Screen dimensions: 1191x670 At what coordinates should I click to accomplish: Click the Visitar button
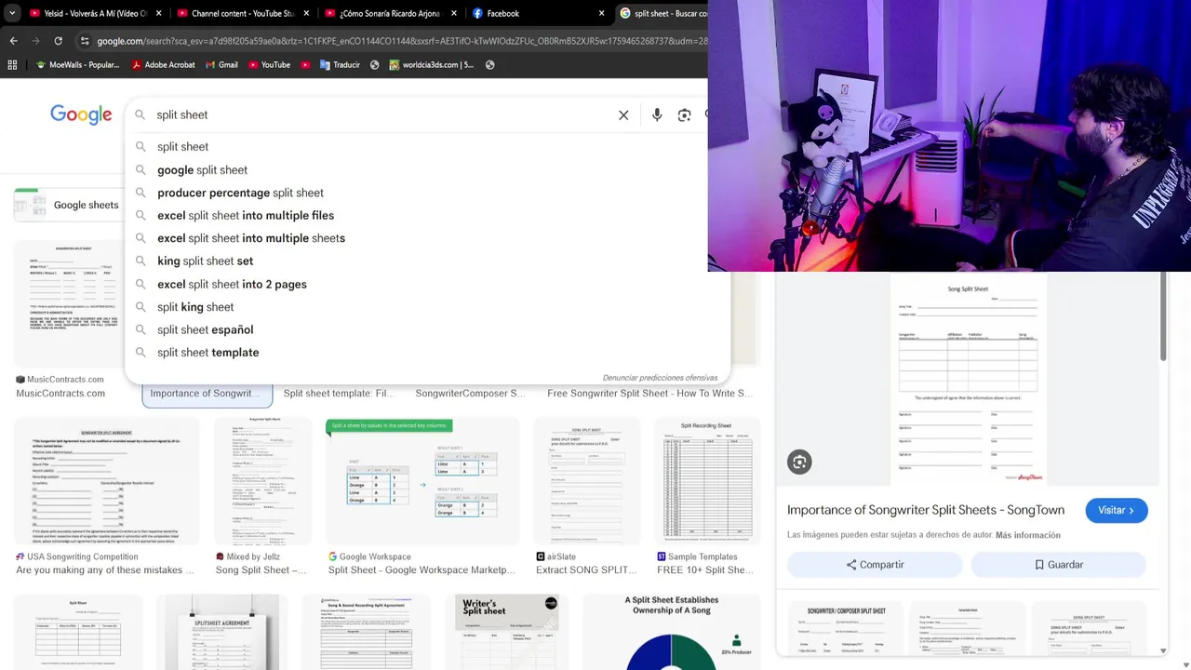(1116, 510)
